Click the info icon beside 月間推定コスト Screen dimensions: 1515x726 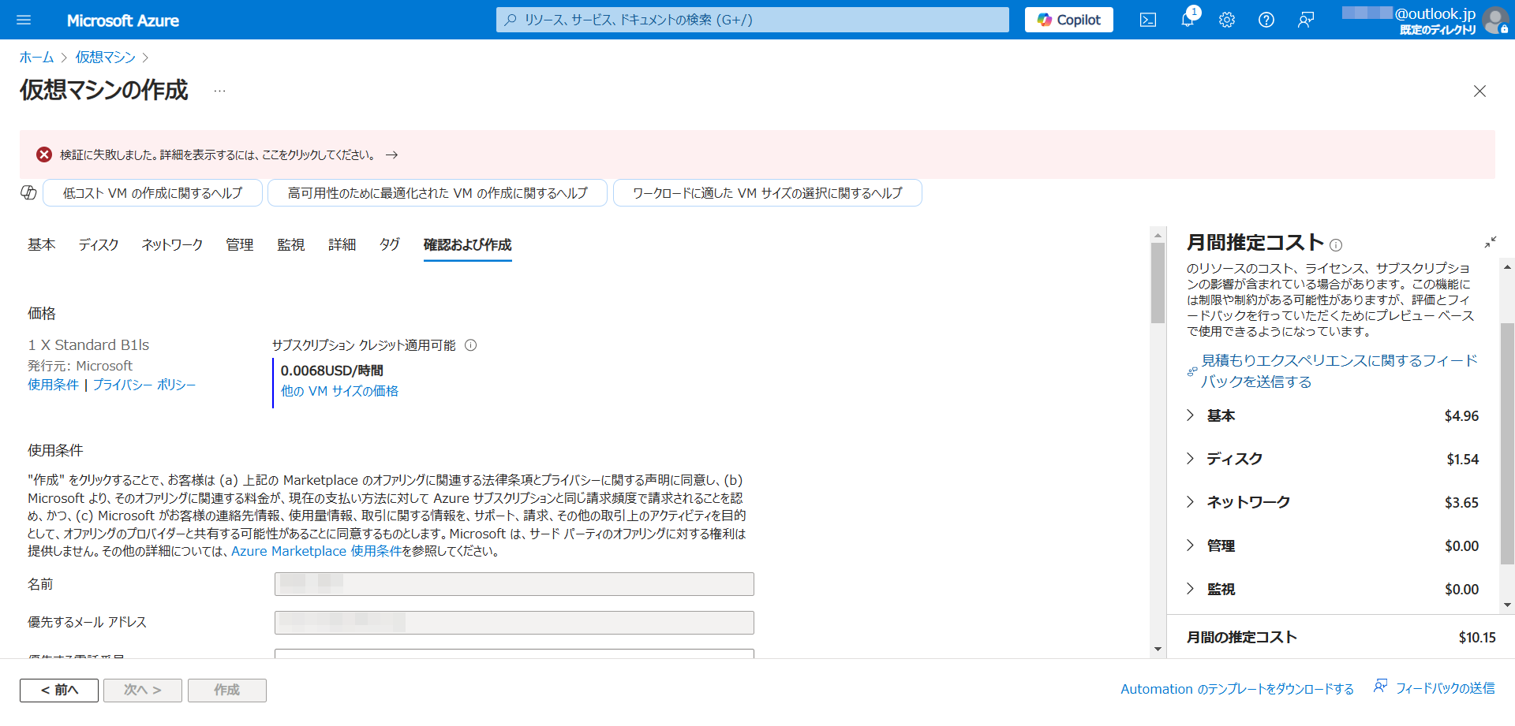pyautogui.click(x=1336, y=245)
